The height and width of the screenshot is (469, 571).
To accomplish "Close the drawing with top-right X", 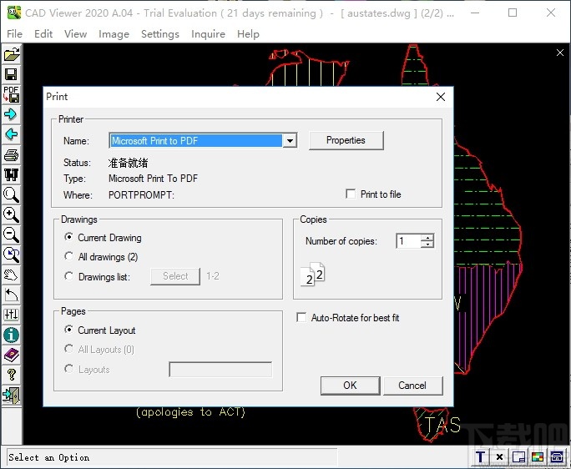I will point(560,53).
